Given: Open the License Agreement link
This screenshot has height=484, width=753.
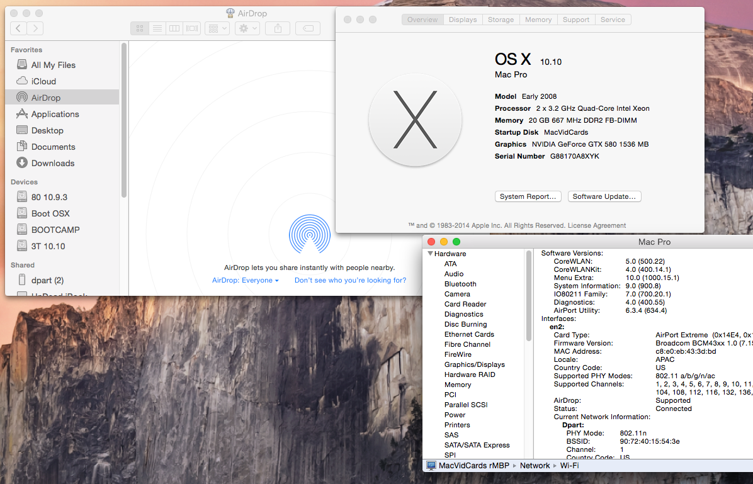Looking at the screenshot, I should pos(597,225).
